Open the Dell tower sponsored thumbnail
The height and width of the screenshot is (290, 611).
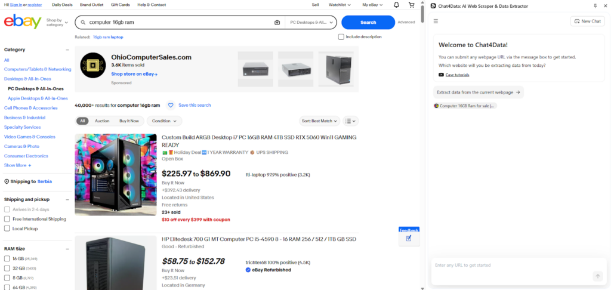click(x=336, y=69)
